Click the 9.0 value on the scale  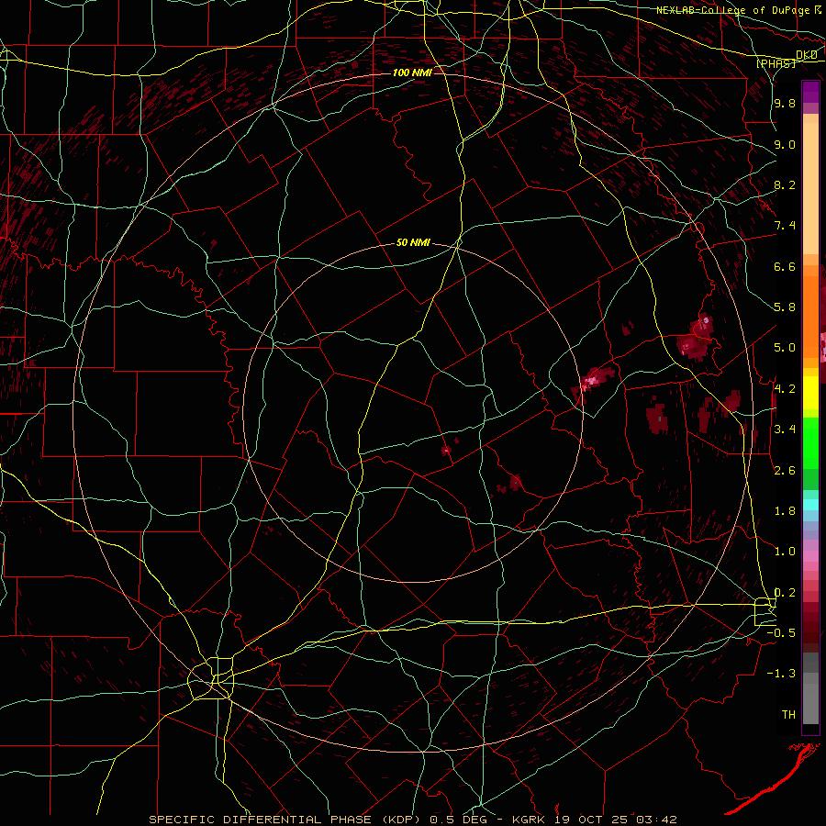785,144
